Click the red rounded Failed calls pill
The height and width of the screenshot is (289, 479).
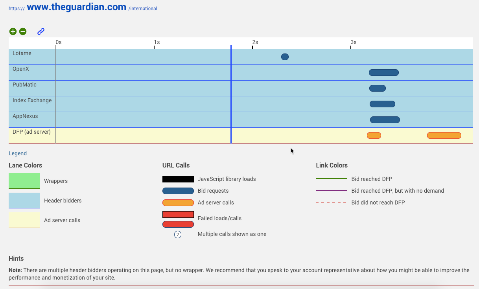[x=178, y=224]
